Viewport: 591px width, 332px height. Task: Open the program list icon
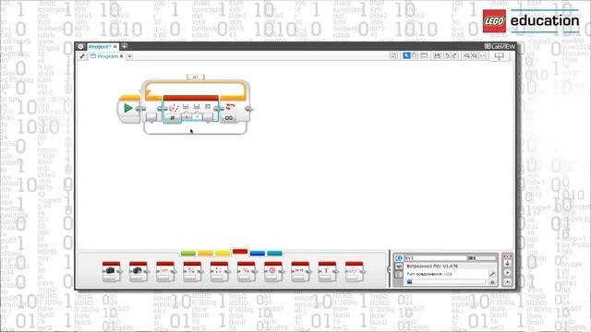point(394,55)
